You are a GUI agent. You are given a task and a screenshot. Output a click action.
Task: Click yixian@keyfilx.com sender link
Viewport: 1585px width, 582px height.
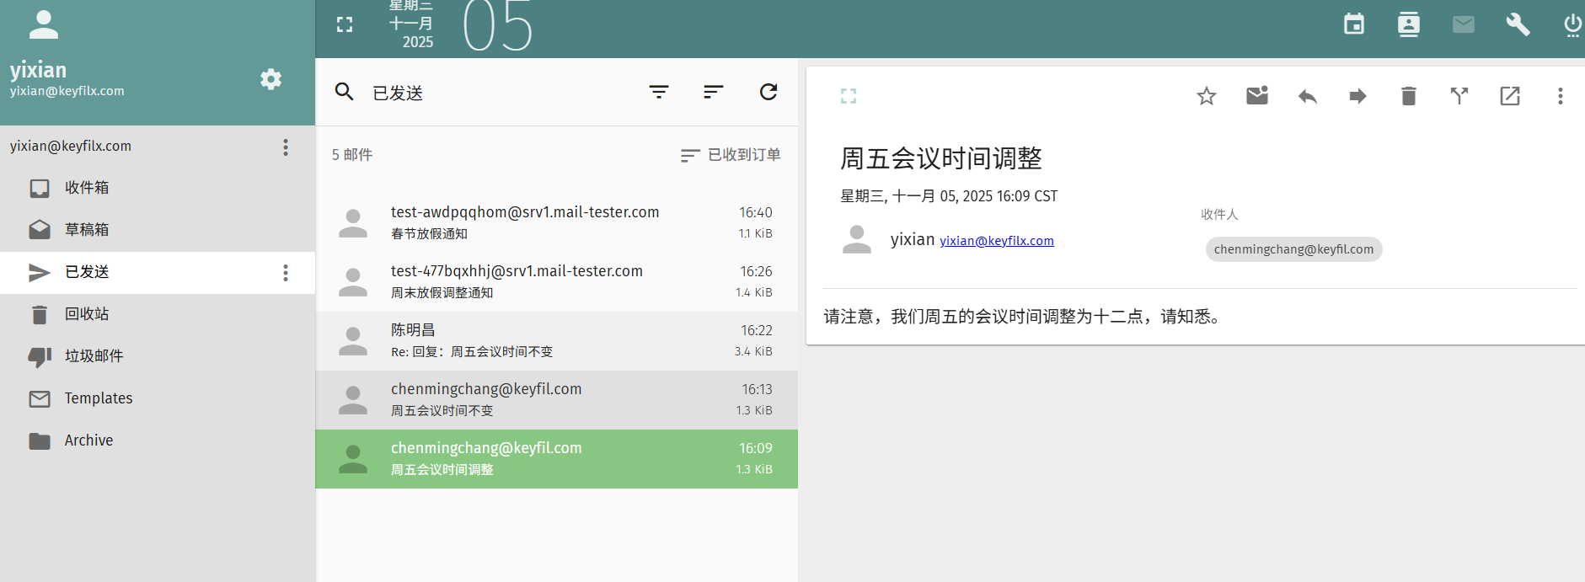996,241
